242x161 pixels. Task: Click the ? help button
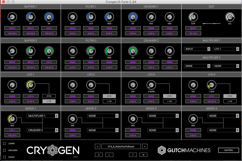[133, 155]
